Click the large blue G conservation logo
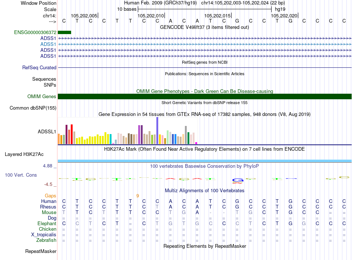This screenshot has height=260, width=352. (x=237, y=180)
